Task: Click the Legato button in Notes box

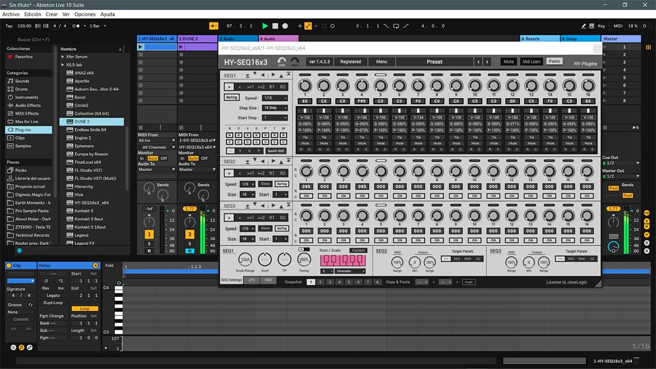Action: coord(53,296)
